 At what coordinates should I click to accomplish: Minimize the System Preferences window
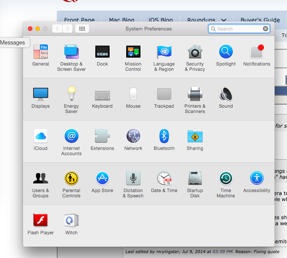(x=38, y=29)
